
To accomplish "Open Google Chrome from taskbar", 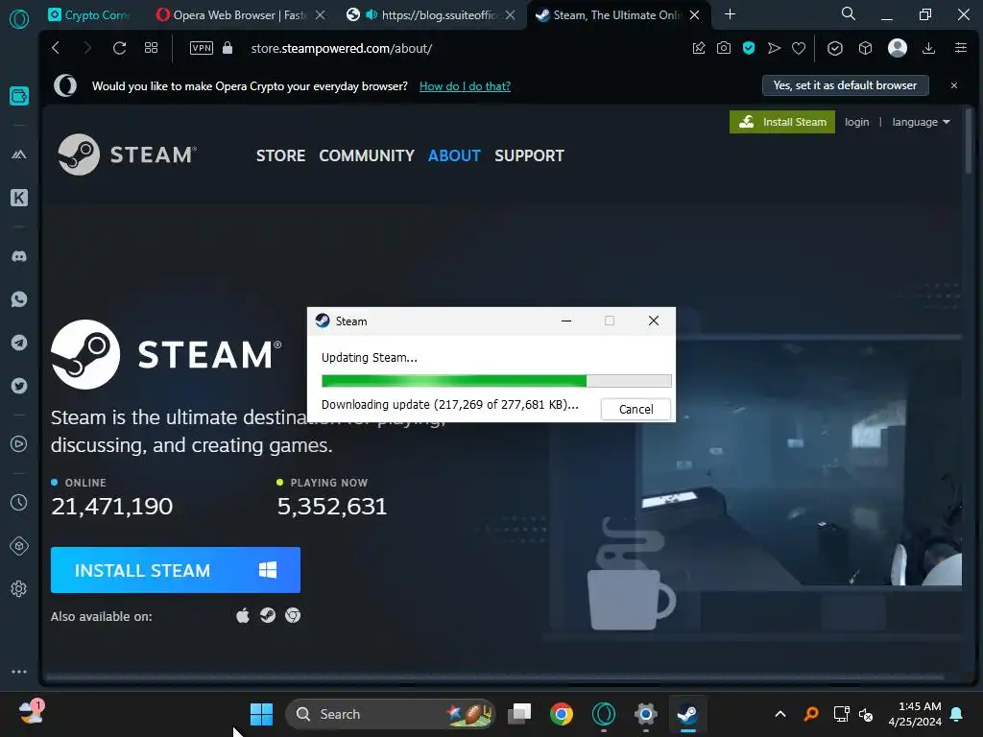I will [561, 714].
